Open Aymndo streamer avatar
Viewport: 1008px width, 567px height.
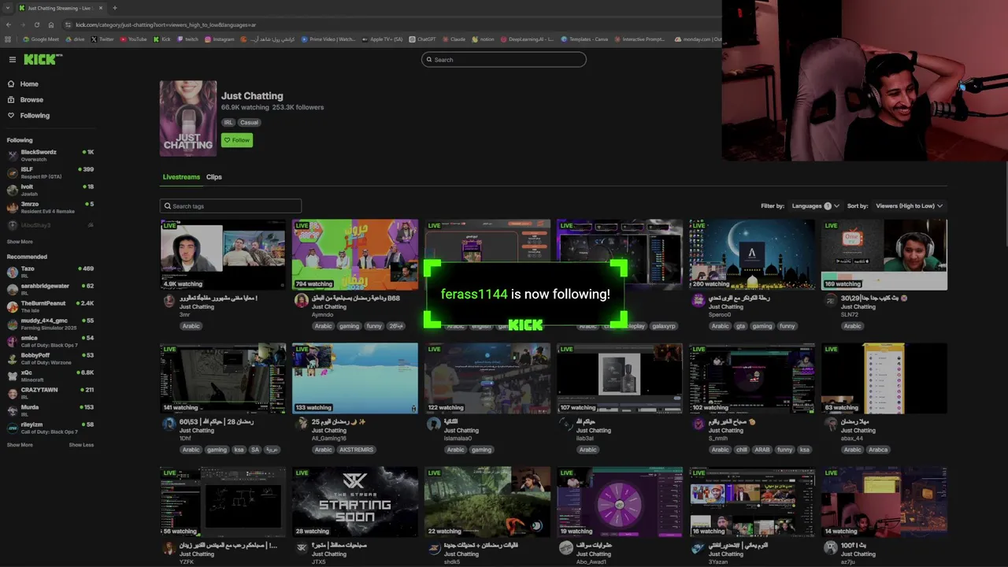click(x=301, y=301)
